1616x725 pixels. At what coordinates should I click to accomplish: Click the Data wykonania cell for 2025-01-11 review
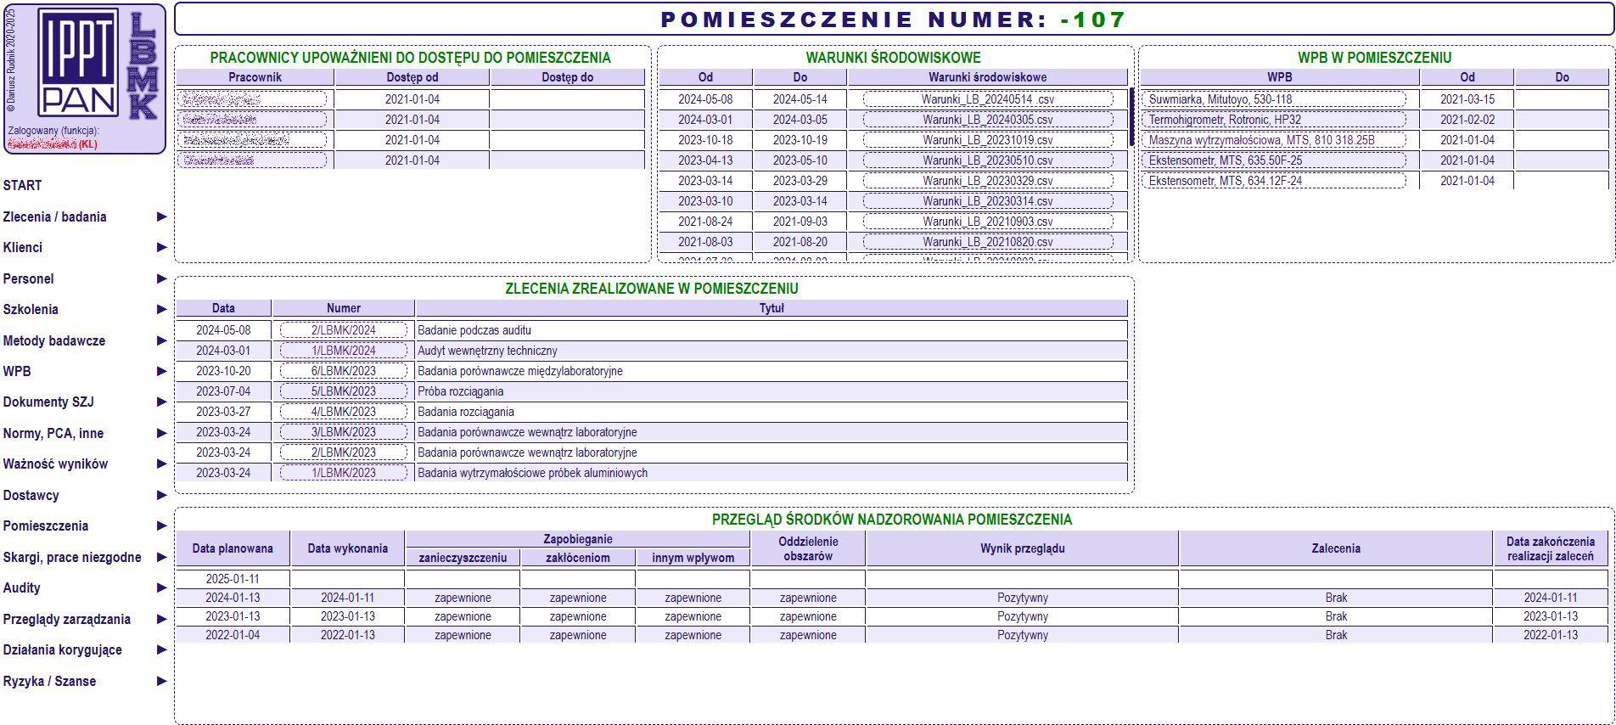347,579
